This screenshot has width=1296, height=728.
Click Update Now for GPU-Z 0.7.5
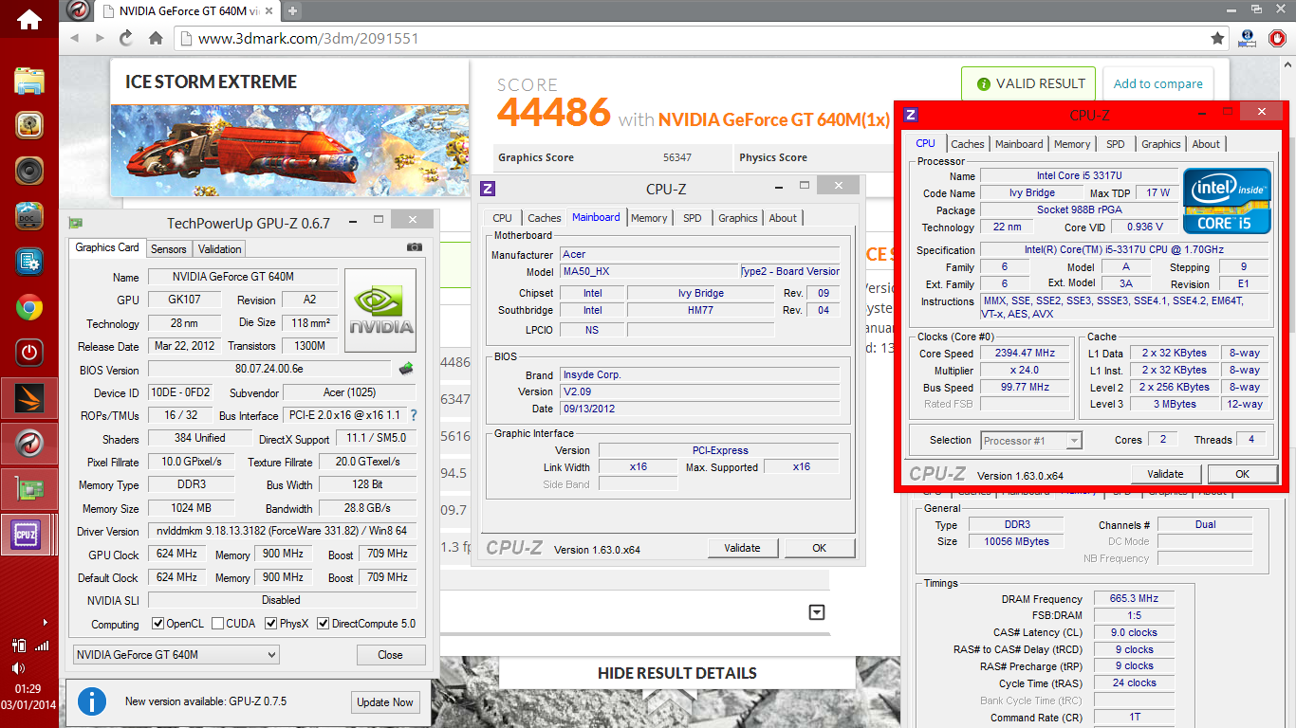click(384, 702)
